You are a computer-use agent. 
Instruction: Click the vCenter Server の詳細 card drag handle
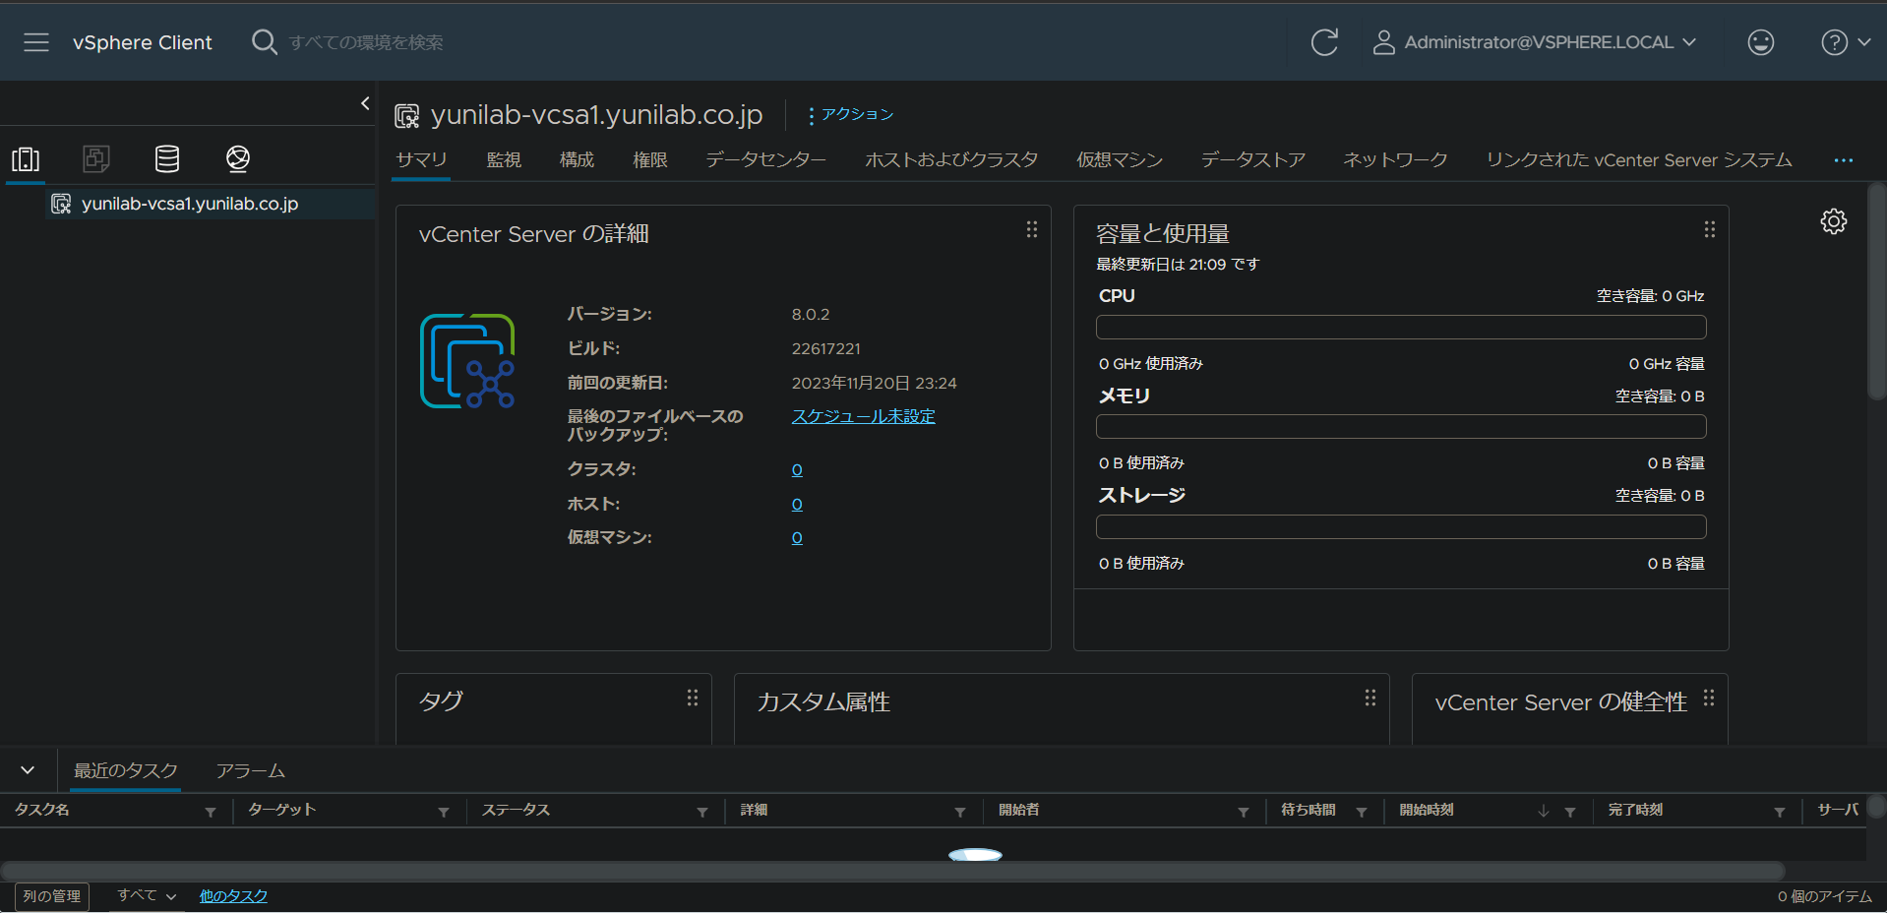click(1032, 229)
